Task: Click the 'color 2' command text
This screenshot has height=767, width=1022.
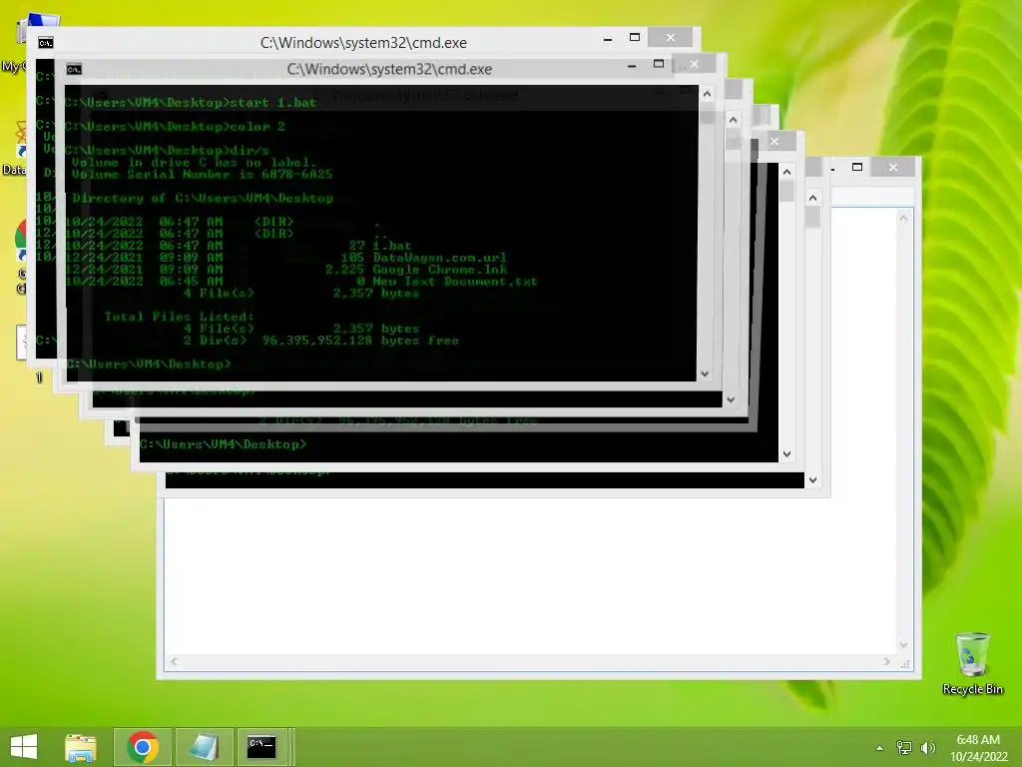Action: (257, 127)
